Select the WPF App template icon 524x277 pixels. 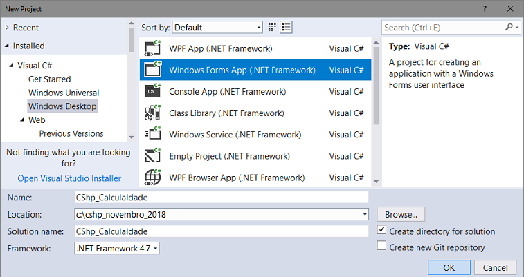click(x=153, y=48)
